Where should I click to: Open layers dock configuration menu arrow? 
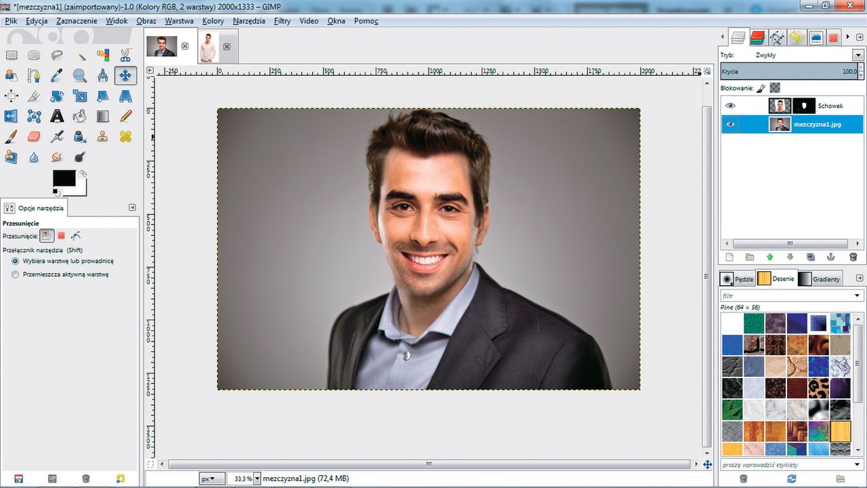pyautogui.click(x=859, y=37)
